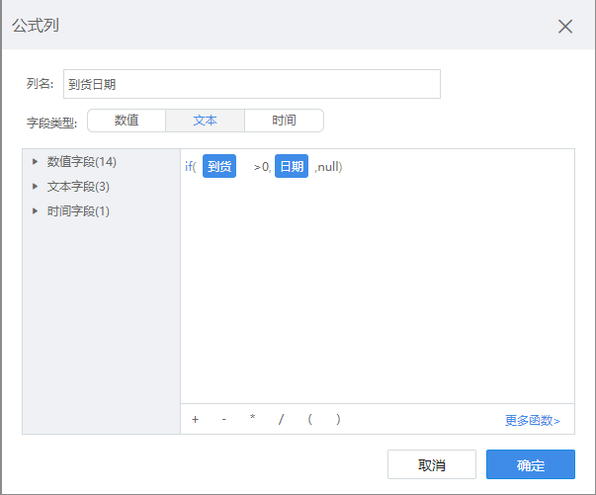Expand the 时间字段(1) tree arrow
Image resolution: width=596 pixels, height=495 pixels.
coord(36,210)
